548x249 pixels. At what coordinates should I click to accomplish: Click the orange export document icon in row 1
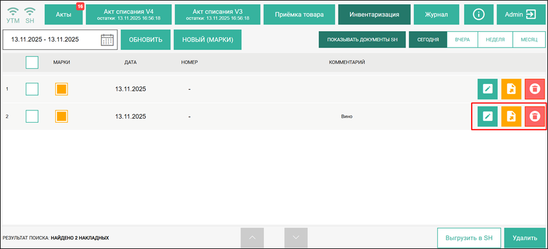511,89
